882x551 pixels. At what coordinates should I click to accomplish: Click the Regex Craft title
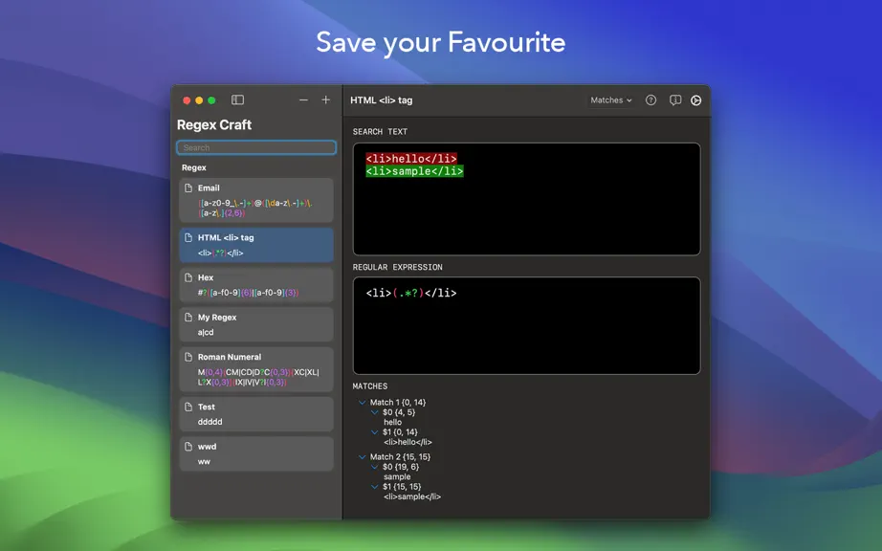214,124
